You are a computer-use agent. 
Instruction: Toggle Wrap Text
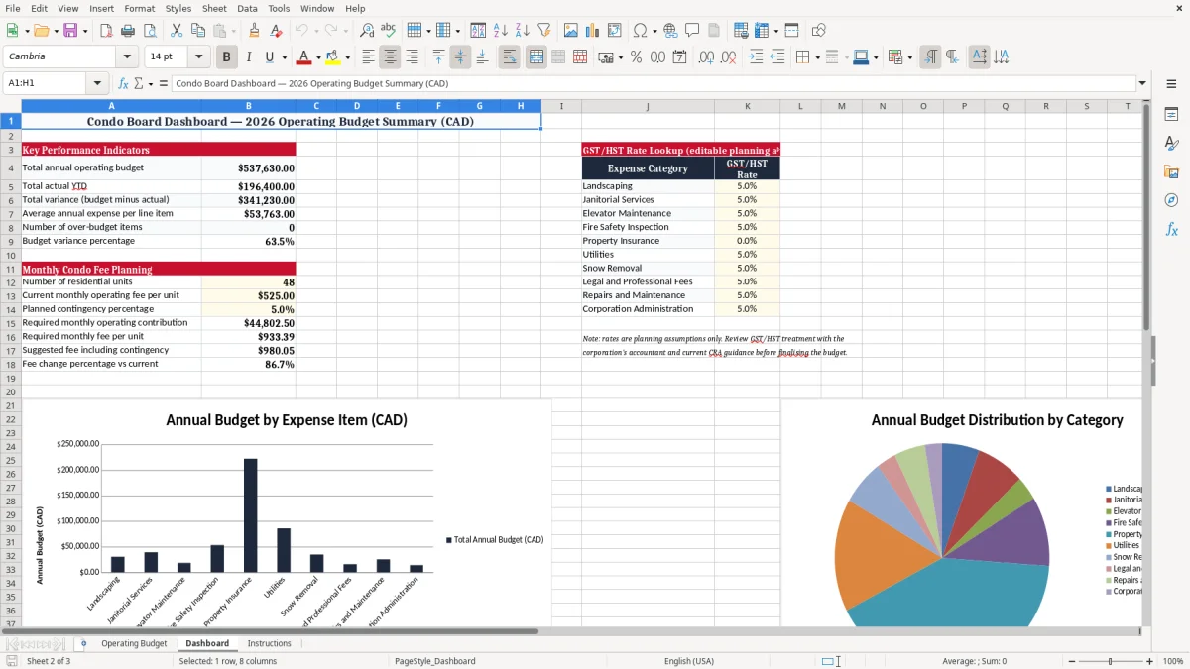(x=510, y=57)
